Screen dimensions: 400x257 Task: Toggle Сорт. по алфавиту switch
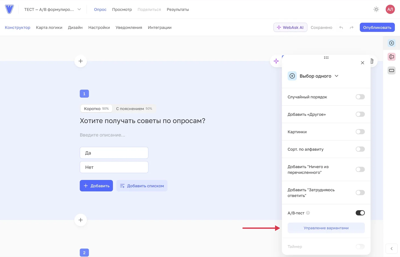pos(360,149)
